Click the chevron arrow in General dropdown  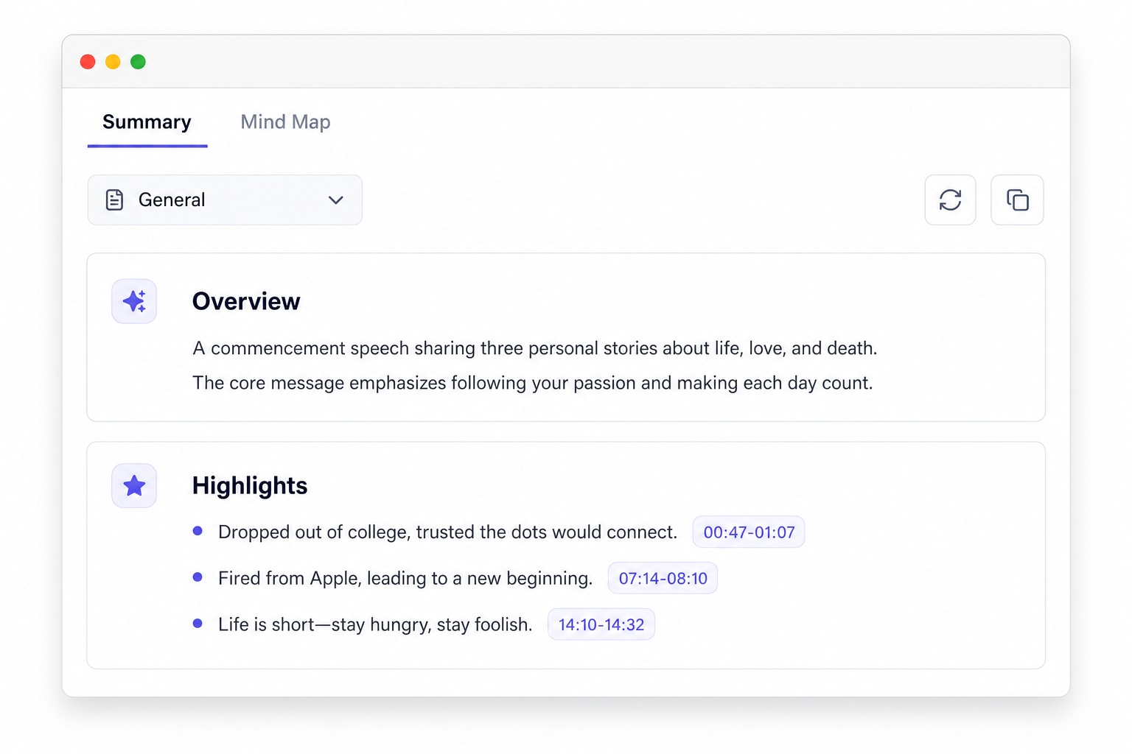[336, 200]
